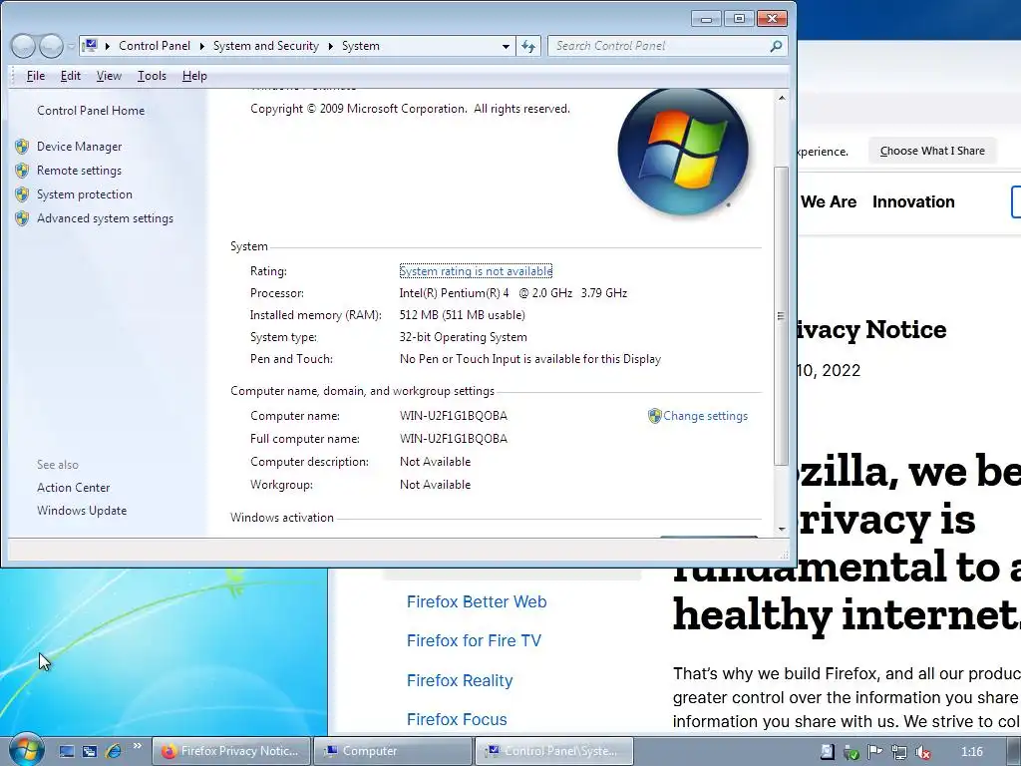Click the vertical scrollbar thumb in System window
Viewport: 1021px width, 766px height.
click(x=782, y=316)
